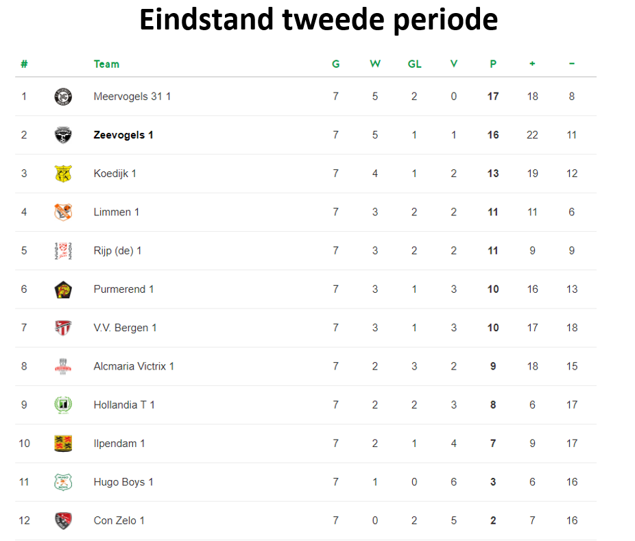Click the V.V. Bergen striped shield logo

[63, 328]
